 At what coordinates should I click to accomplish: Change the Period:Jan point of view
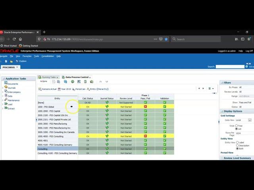pos(79,89)
